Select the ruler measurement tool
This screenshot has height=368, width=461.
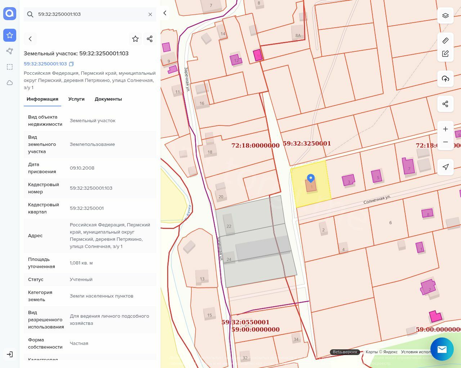tap(446, 40)
